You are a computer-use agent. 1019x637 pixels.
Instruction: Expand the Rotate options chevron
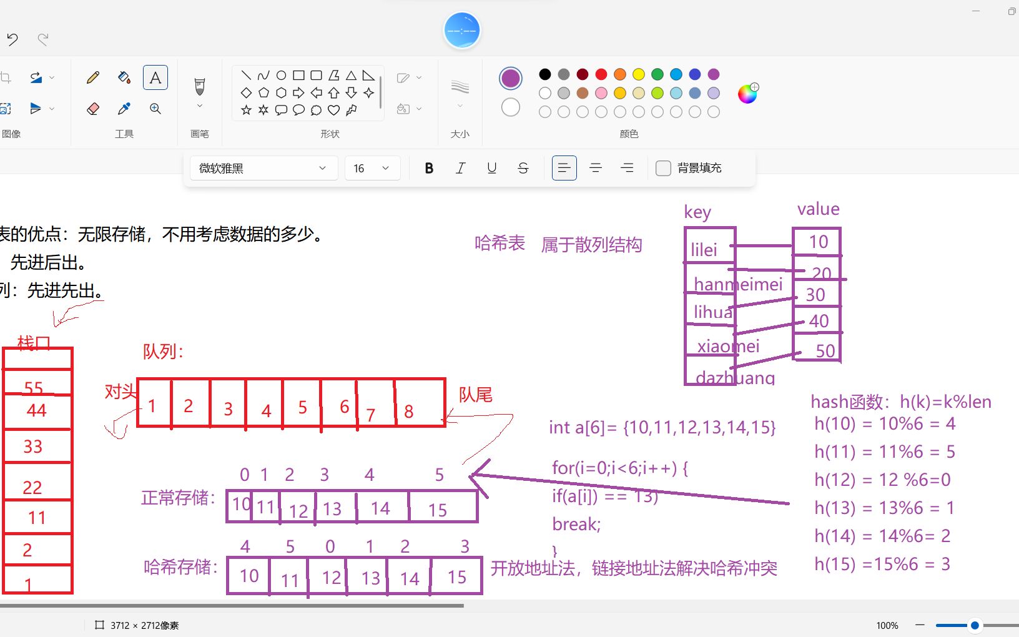52,77
